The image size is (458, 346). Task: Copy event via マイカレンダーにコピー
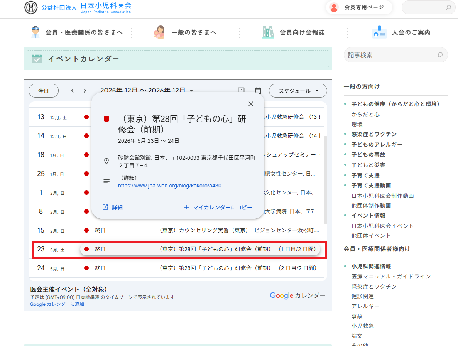tap(219, 208)
